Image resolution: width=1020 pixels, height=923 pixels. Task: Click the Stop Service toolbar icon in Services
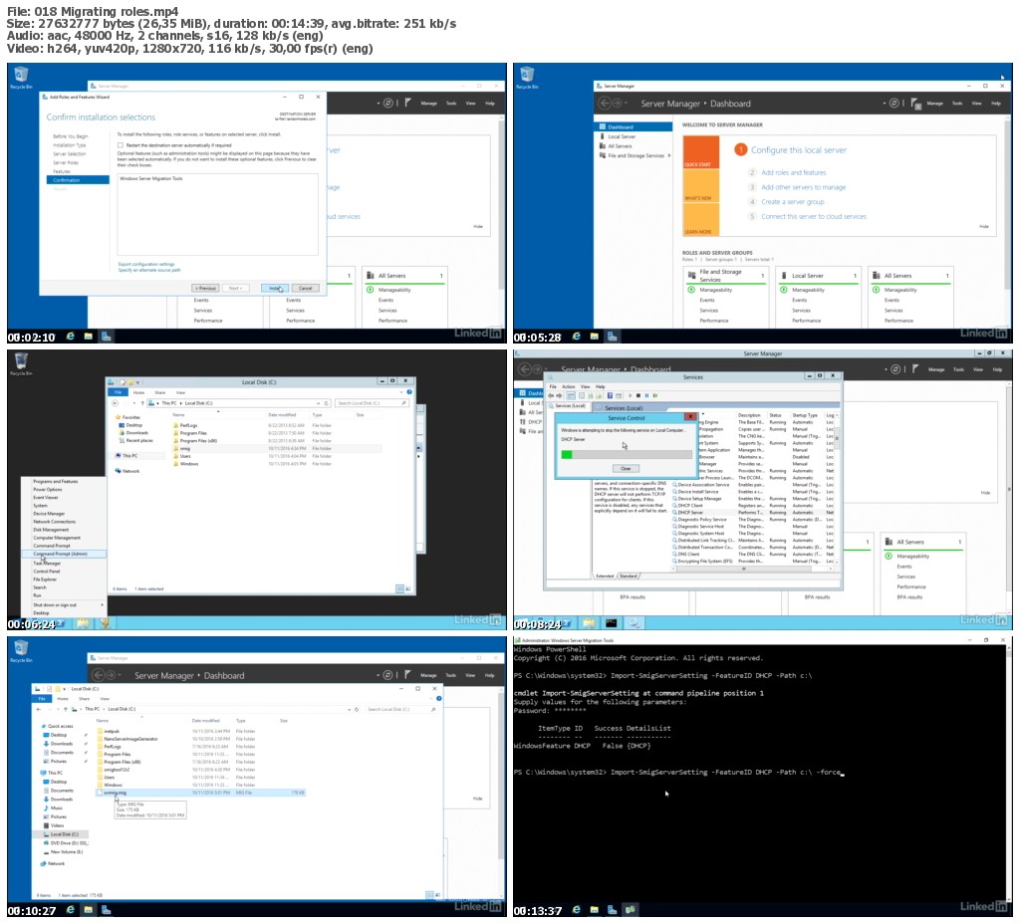coord(638,395)
